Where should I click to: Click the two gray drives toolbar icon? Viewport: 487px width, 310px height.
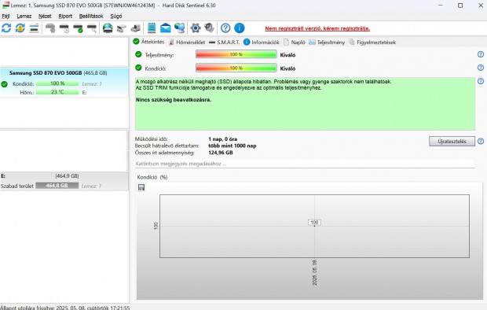coord(122,28)
